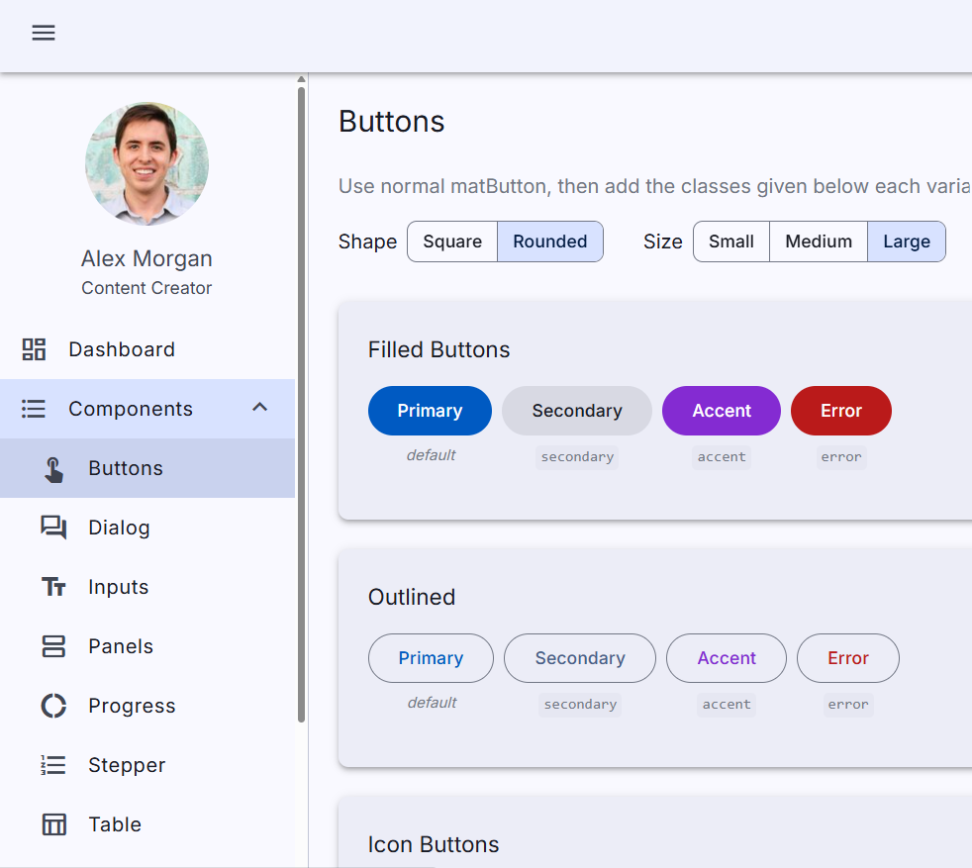
Task: Click the Stepper numbered list icon
Action: pyautogui.click(x=53, y=765)
